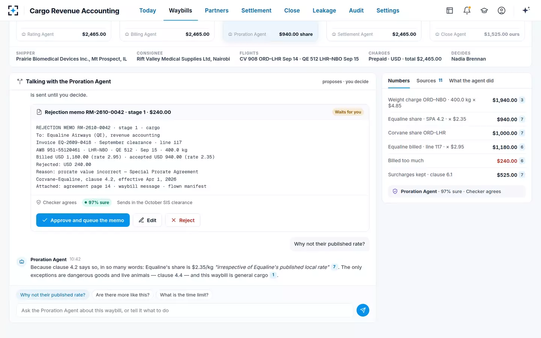Image resolution: width=541 pixels, height=338 pixels.
Task: Select the Rating Agent card
Action: click(64, 32)
